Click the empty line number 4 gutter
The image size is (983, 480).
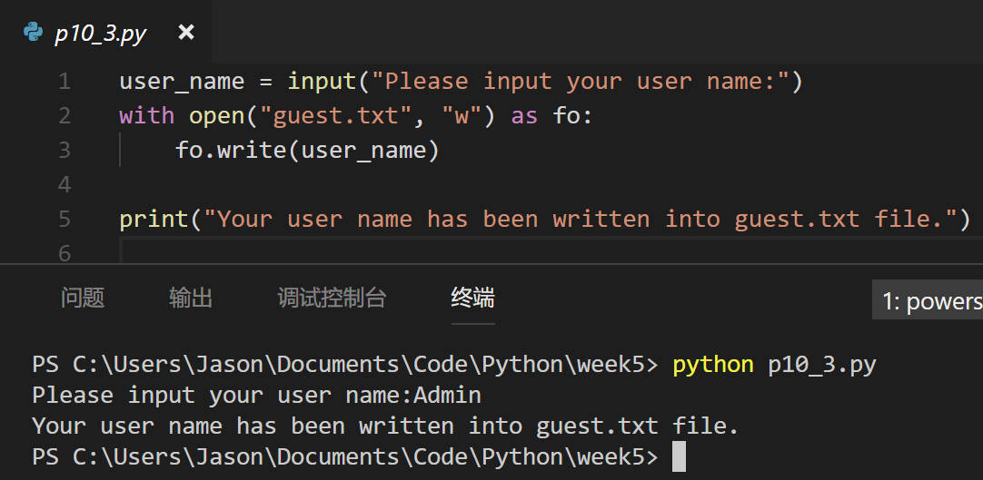coord(65,184)
